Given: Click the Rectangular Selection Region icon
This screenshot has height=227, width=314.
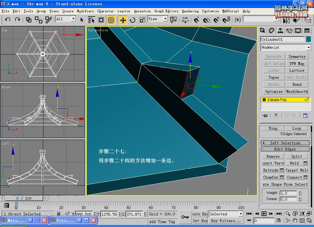Looking at the screenshot, I should click(101, 20).
